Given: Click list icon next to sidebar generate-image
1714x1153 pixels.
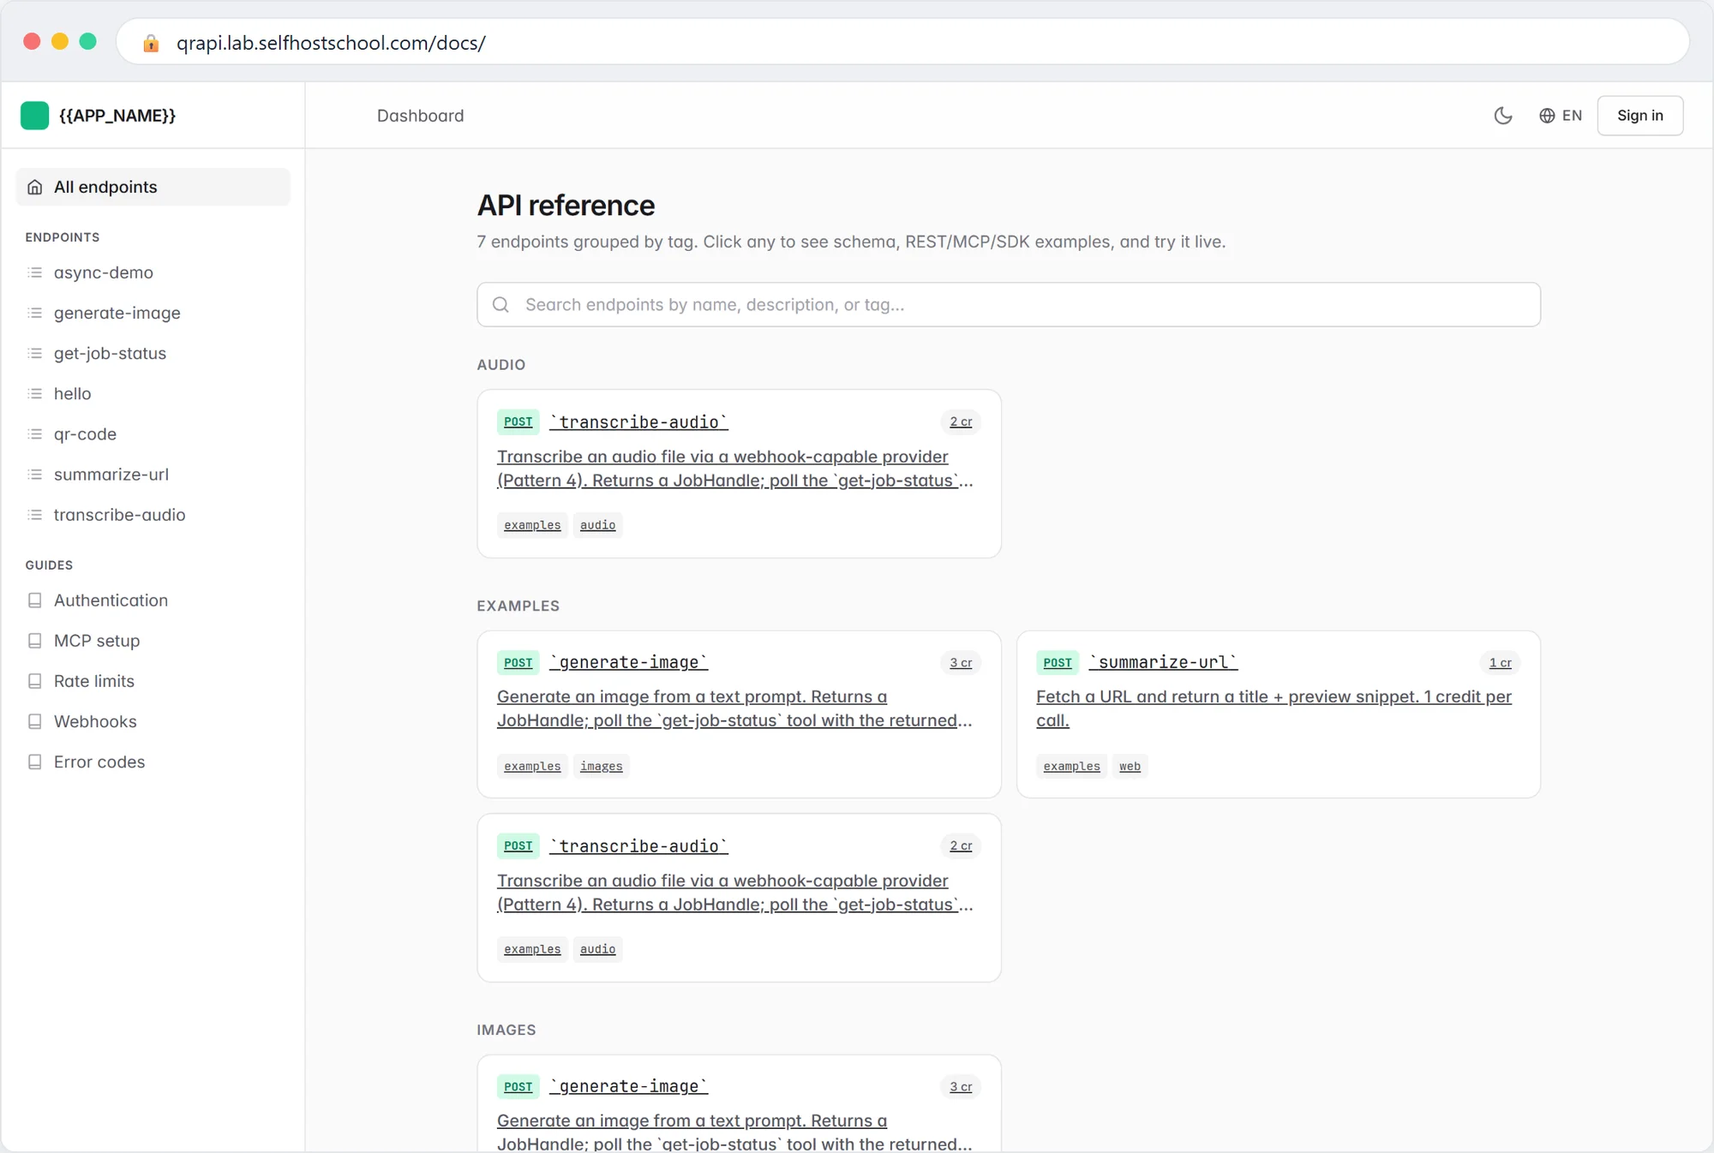Looking at the screenshot, I should 35,313.
